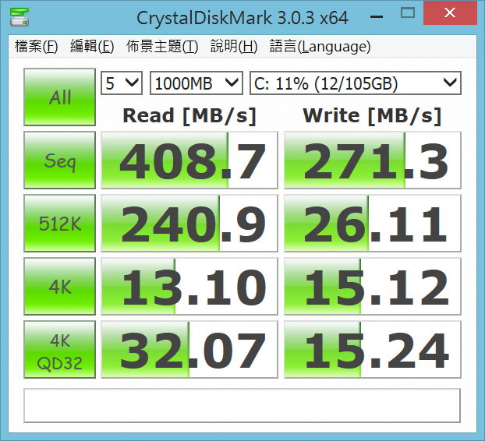The height and width of the screenshot is (441, 485).
Task: Click the 4K write result 15.12
Action: [373, 286]
